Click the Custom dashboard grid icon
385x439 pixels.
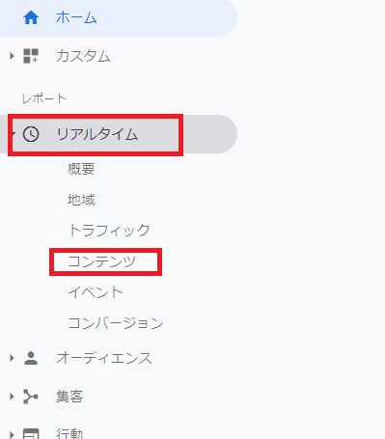pos(31,56)
